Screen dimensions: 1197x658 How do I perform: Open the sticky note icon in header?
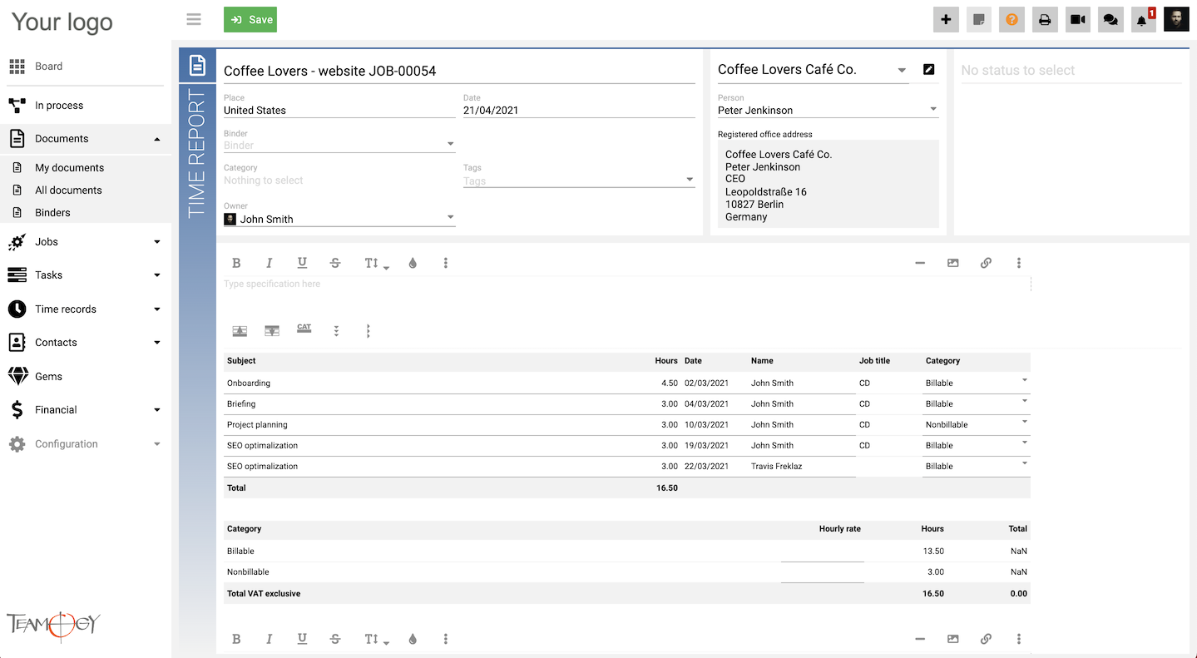(979, 20)
